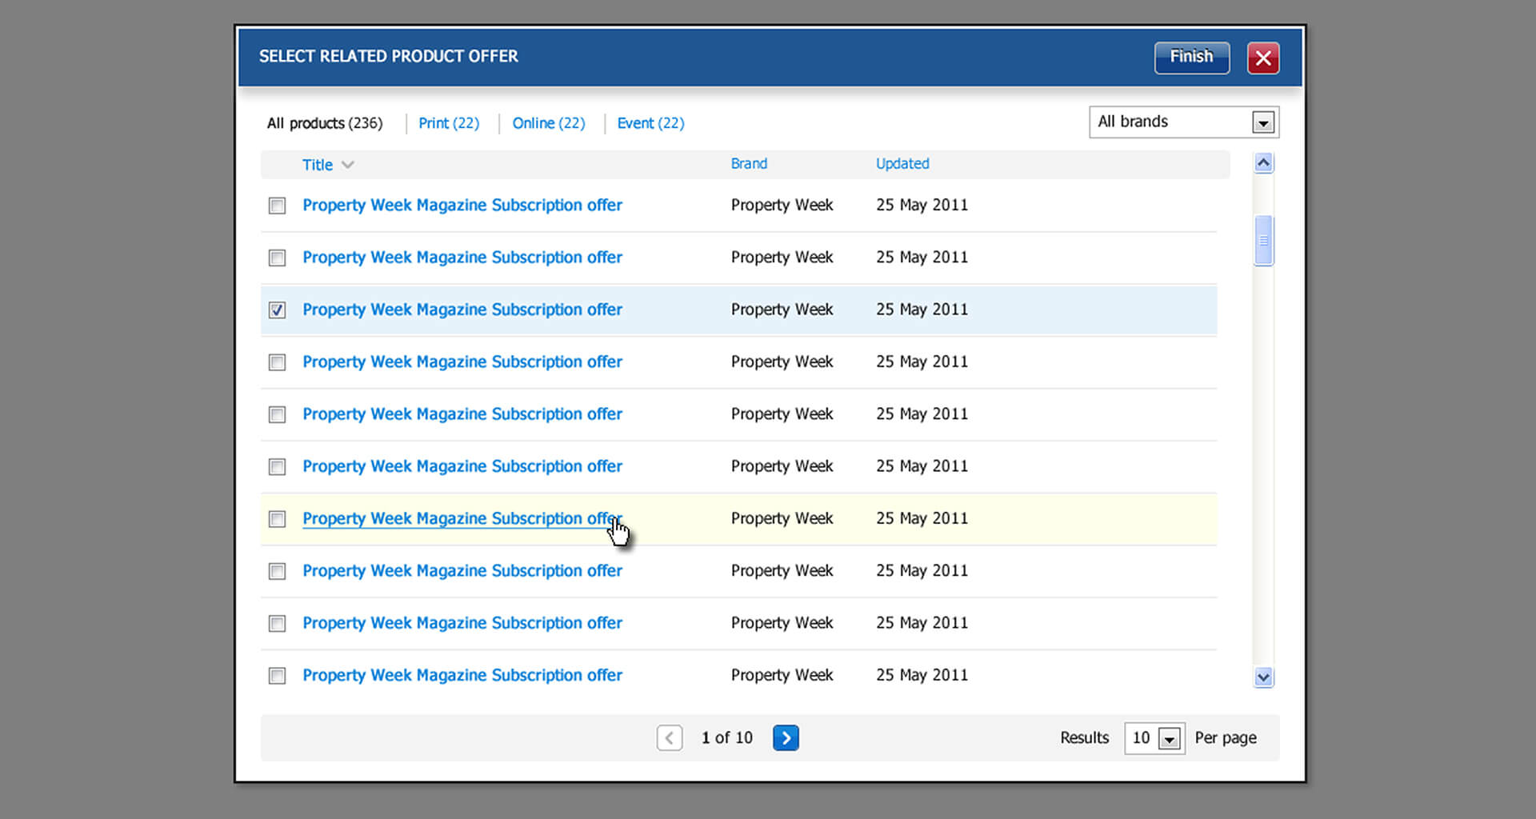1536x819 pixels.
Task: Close the product offer dialog with red X
Action: click(1262, 58)
